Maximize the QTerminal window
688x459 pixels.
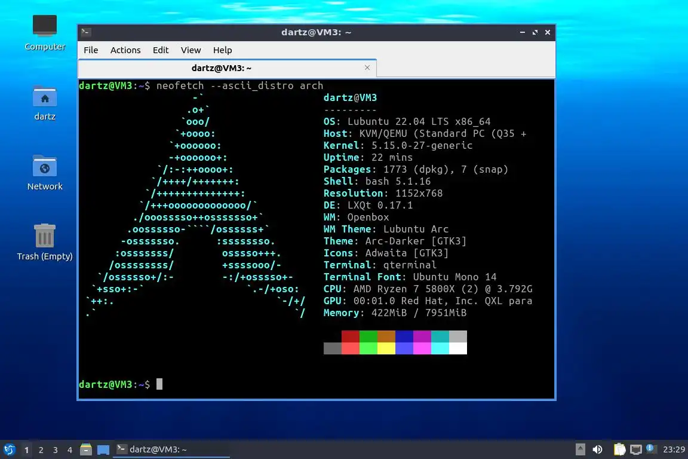coord(535,32)
